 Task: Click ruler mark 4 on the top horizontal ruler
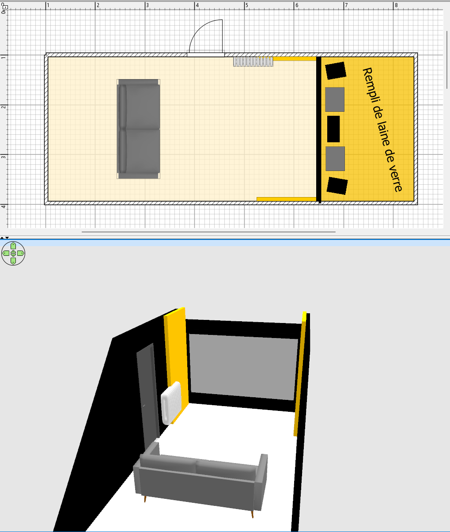(x=197, y=5)
